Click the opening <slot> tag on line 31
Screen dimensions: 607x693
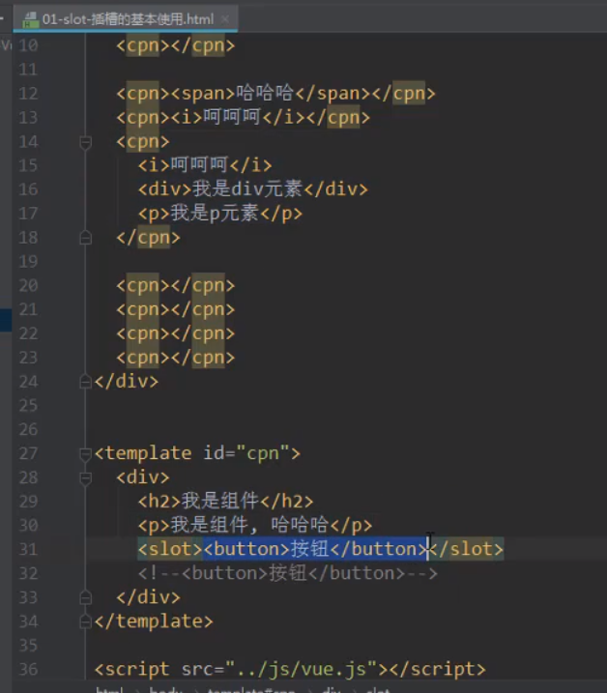170,549
